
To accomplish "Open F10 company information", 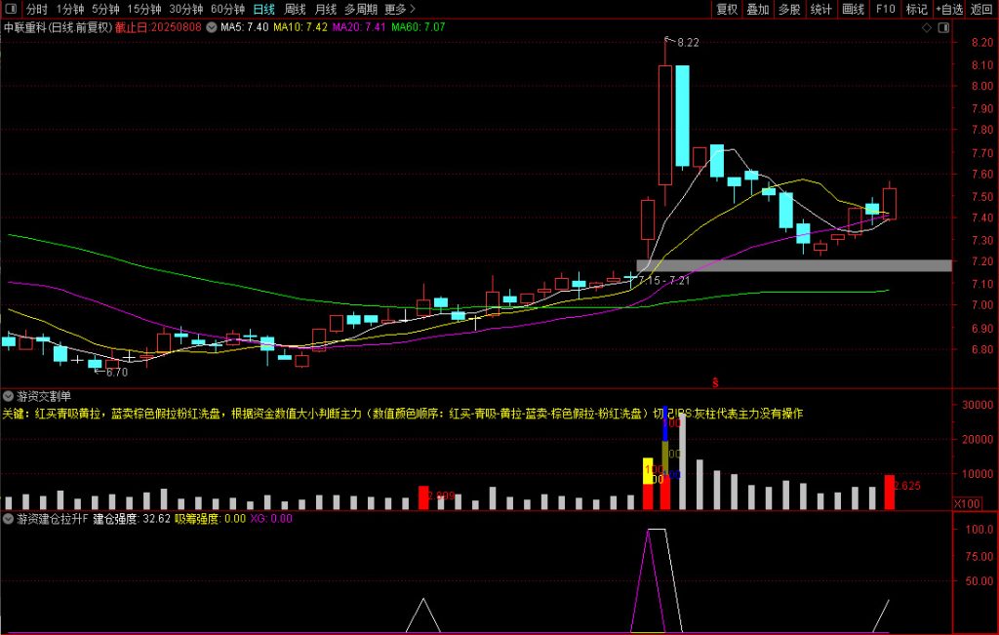I will (885, 9).
